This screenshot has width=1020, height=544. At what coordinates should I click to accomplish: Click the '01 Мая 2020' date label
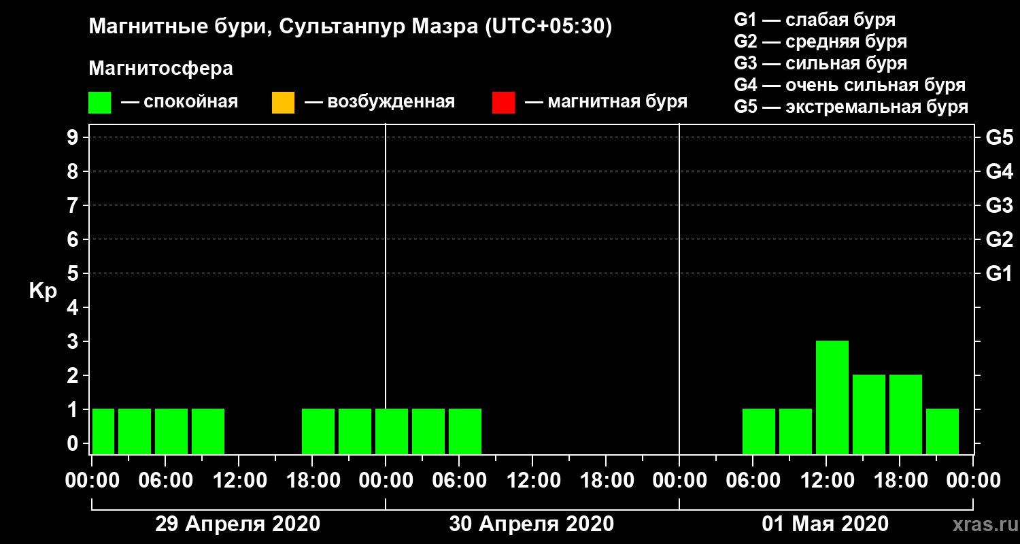(x=825, y=524)
